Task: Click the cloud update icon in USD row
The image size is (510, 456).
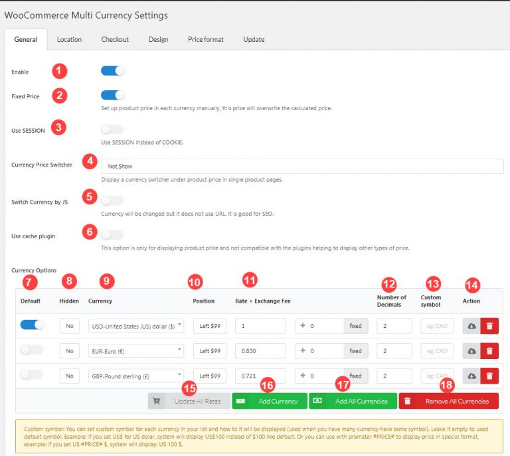Action: pos(471,326)
